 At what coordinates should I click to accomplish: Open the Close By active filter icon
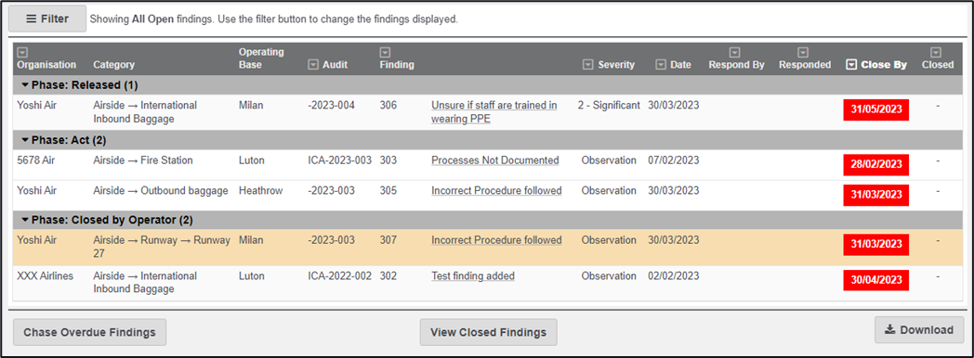click(851, 64)
